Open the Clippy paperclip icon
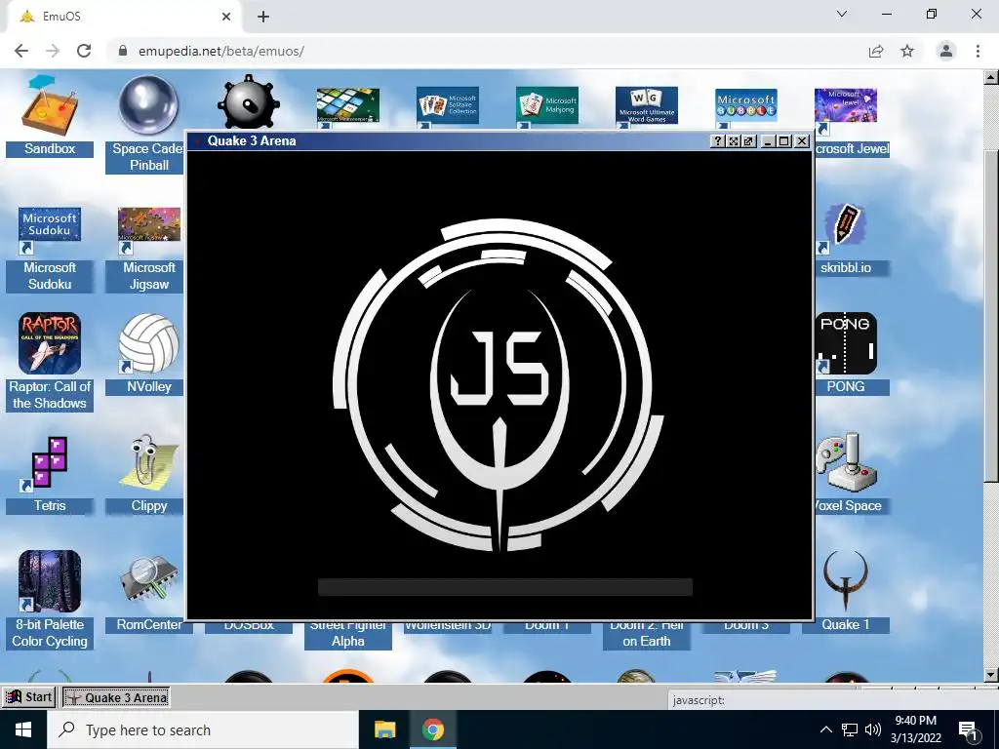The height and width of the screenshot is (749, 999). tap(149, 462)
